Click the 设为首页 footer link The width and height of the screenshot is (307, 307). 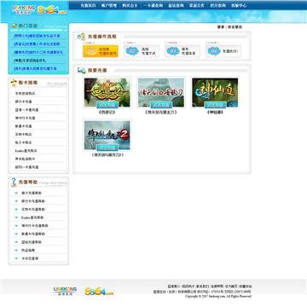click(231, 287)
